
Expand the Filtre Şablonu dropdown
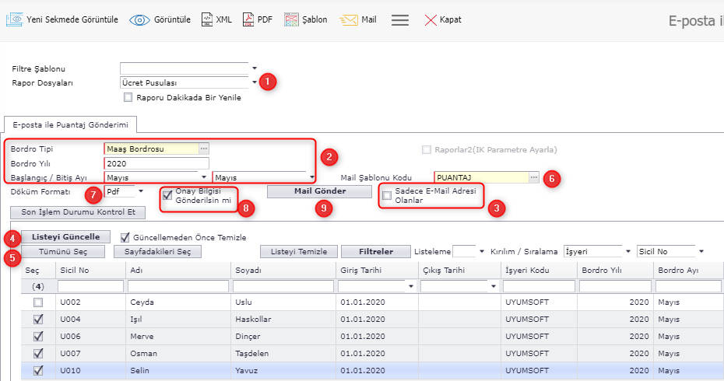coord(255,68)
